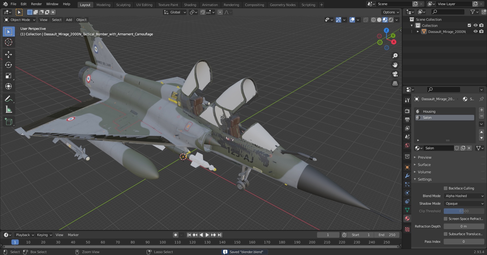Open the Blend Mode Alpha Hashed dropdown
The image size is (487, 255).
point(464,196)
